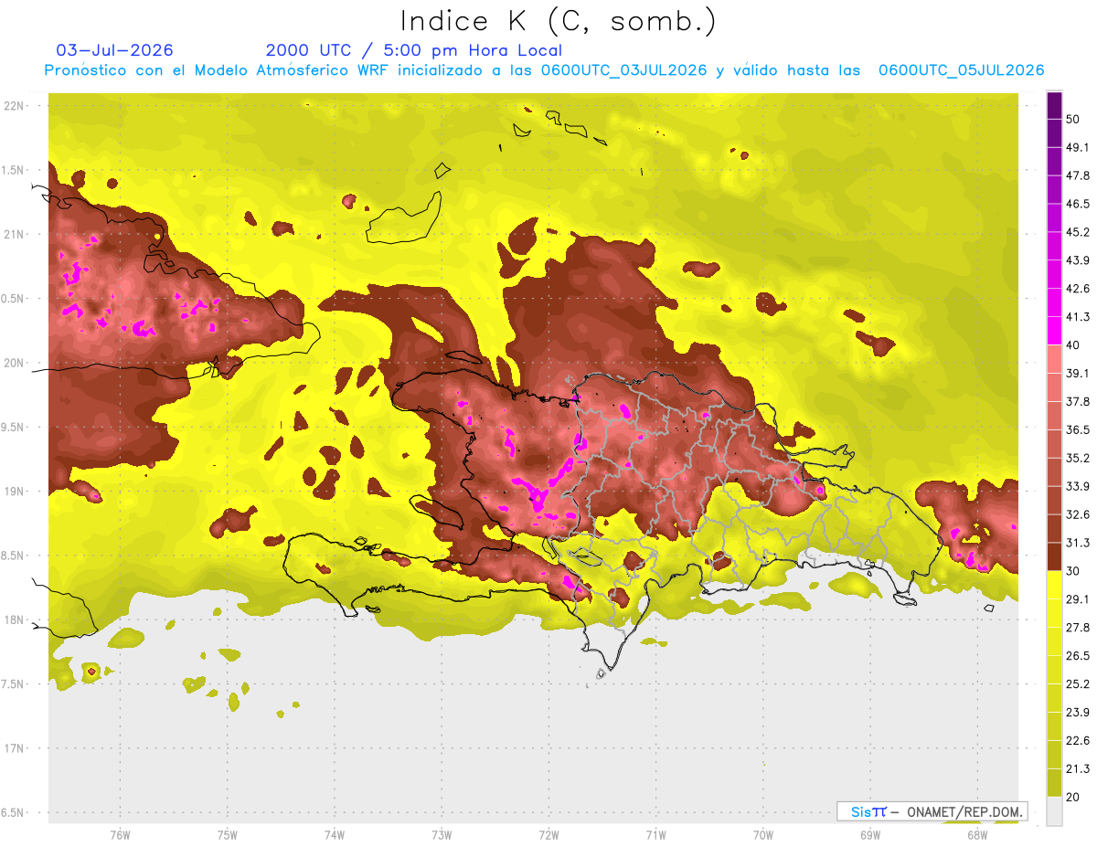1097x847 pixels.
Task: Click the "SisTT - ONAMET/REP.DOM." credit box
Action: coord(932,811)
